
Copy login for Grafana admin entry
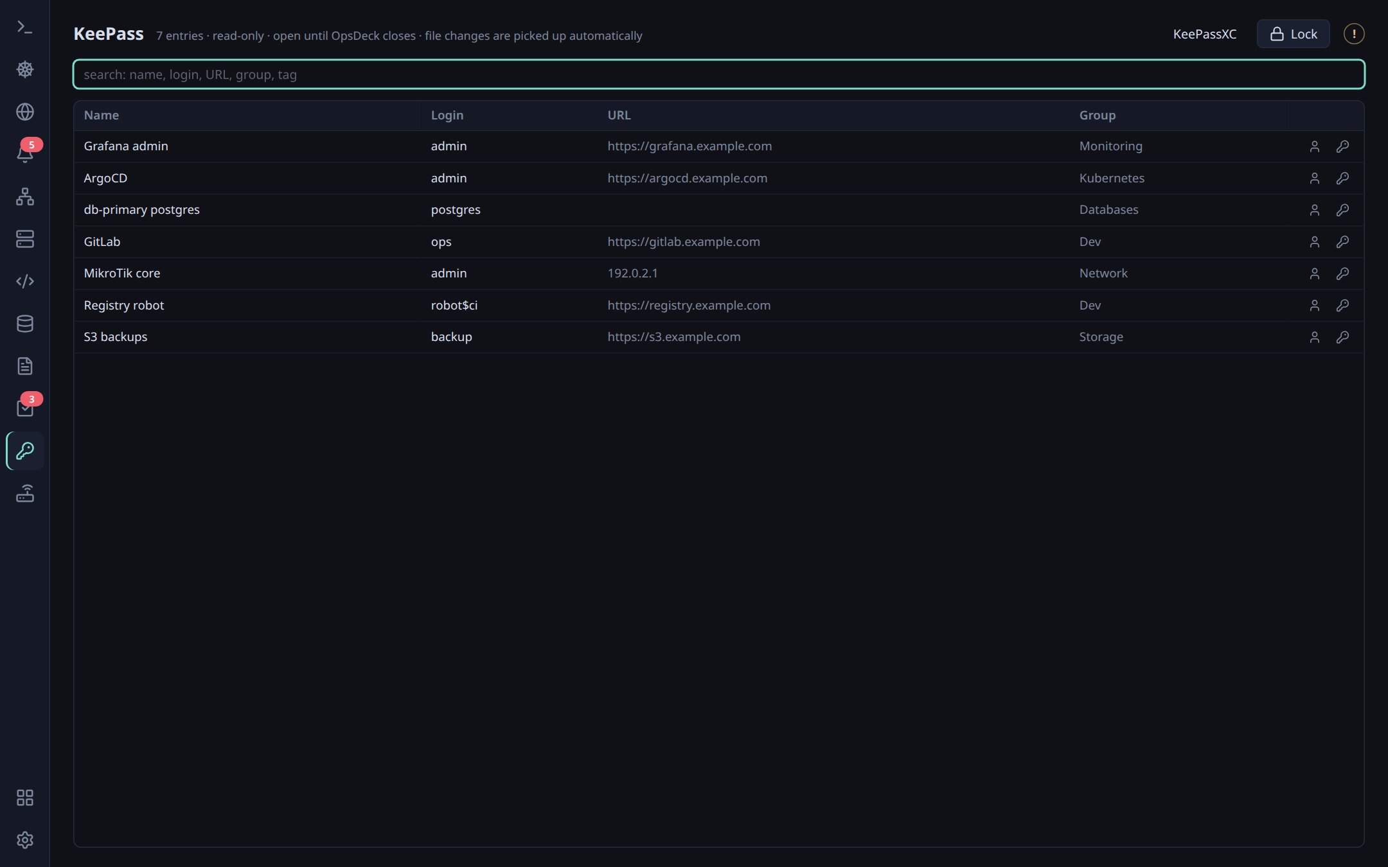coord(1314,146)
